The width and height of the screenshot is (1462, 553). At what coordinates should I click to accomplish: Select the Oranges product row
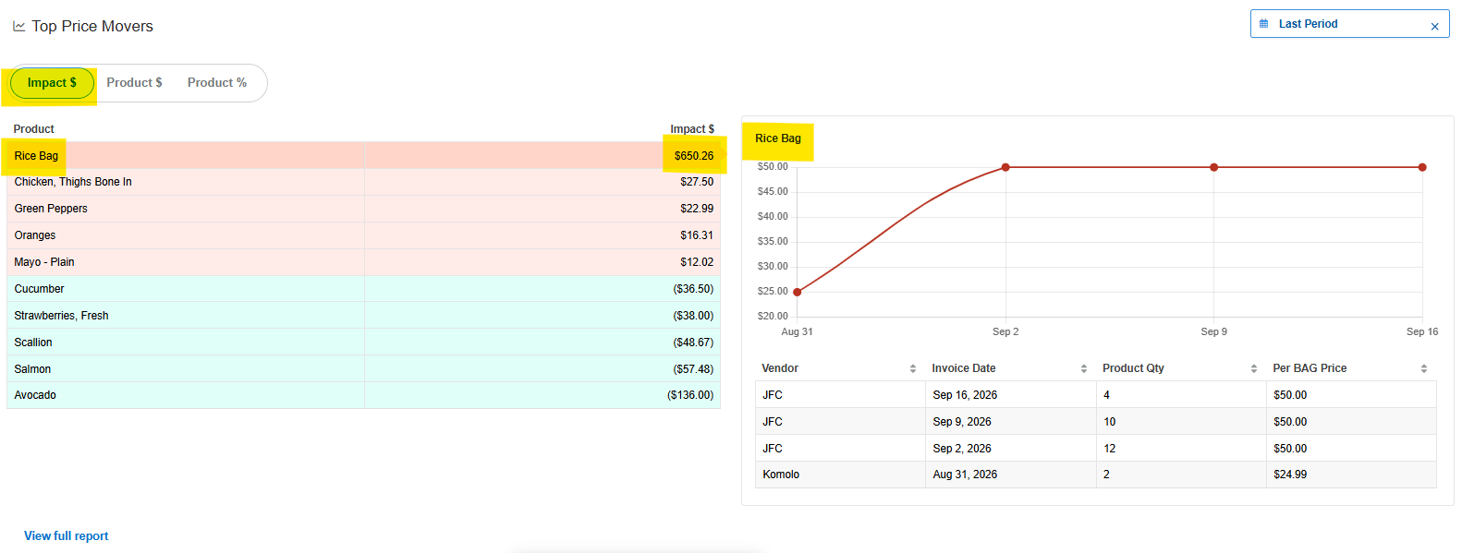(363, 235)
